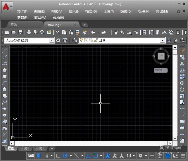Toggle ortho mode in status bar
Image resolution: width=188 pixels, height=161 pixels.
pos(58,156)
